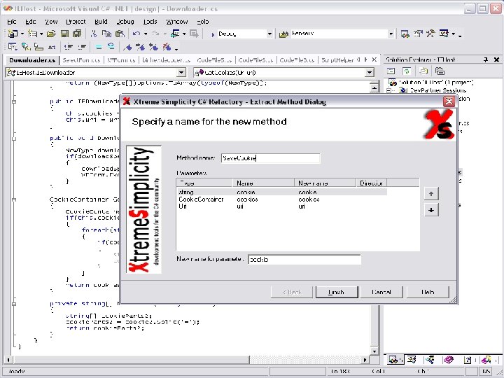
Task: Open the Tools menu
Action: [150, 22]
